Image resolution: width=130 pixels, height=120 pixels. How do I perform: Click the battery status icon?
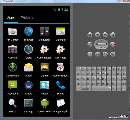click(59, 10)
